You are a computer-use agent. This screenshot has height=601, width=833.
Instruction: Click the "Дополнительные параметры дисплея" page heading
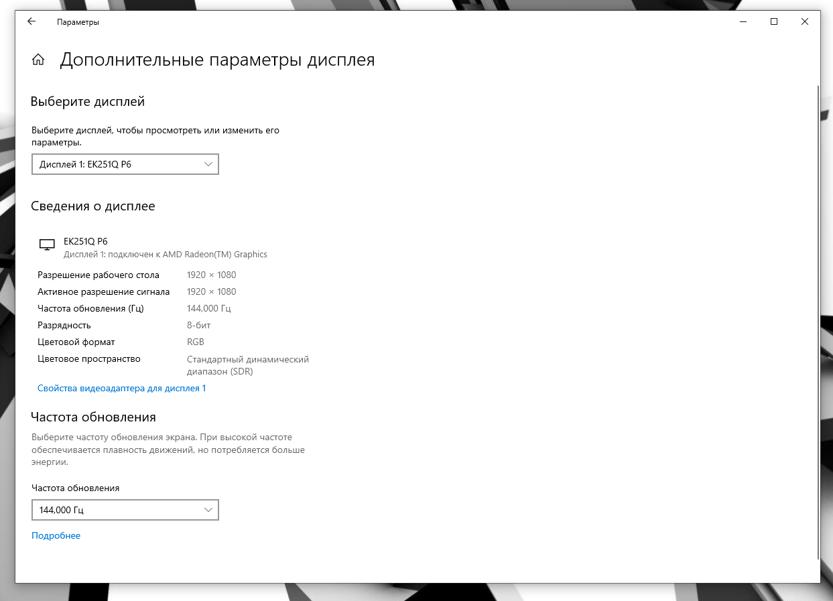[217, 60]
